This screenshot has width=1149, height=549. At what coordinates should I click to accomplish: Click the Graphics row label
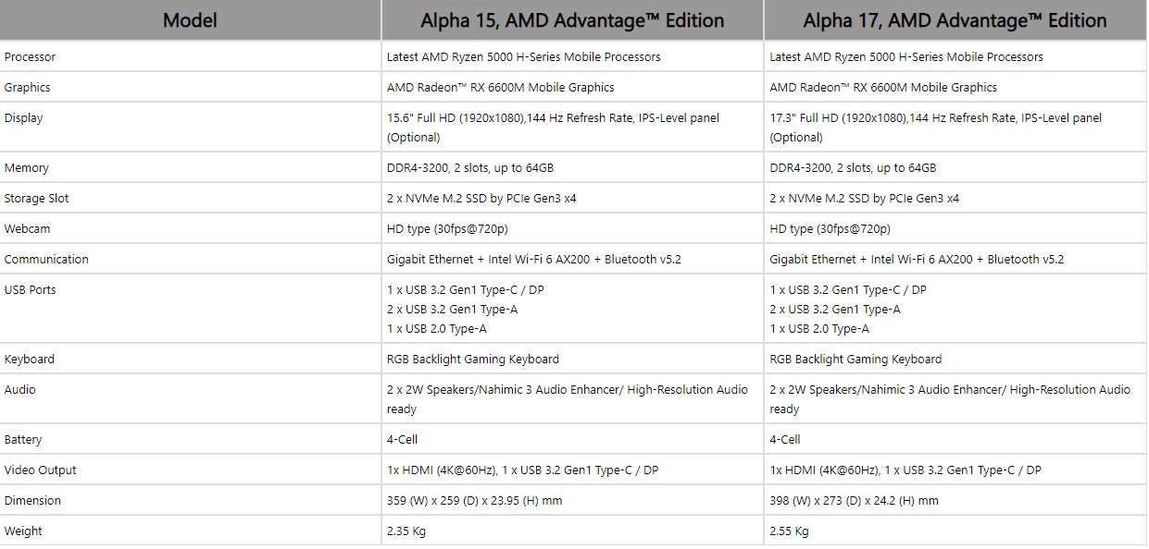28,88
